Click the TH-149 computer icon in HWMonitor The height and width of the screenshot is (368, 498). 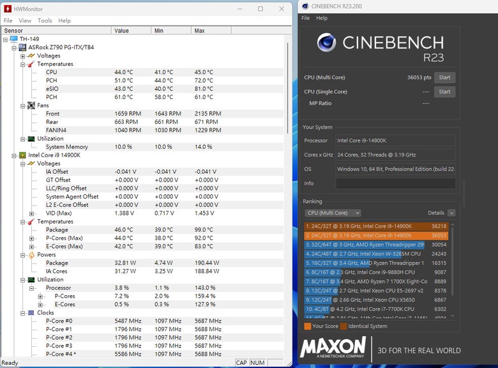coord(13,39)
